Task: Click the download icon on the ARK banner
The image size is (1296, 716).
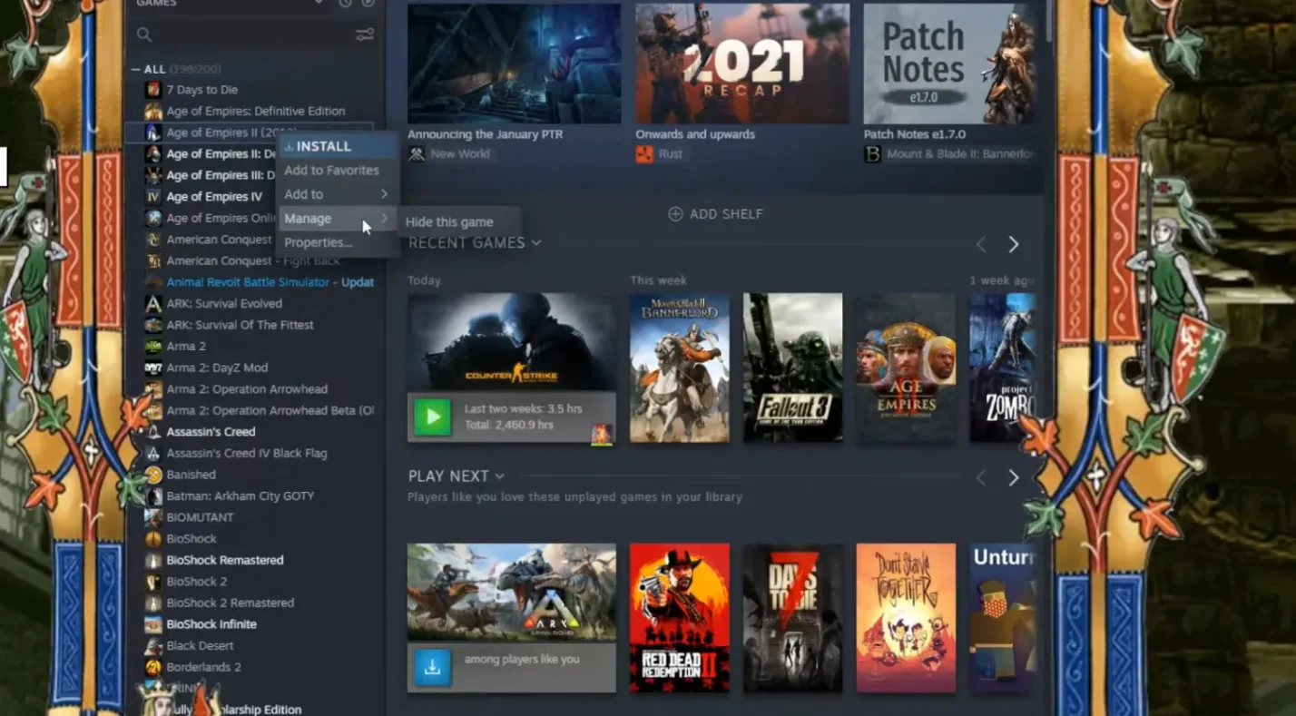Action: [x=432, y=667]
